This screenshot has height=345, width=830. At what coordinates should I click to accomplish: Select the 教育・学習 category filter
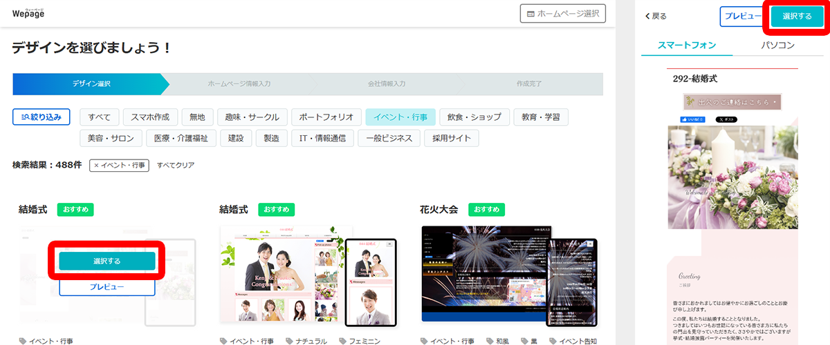[x=541, y=117]
